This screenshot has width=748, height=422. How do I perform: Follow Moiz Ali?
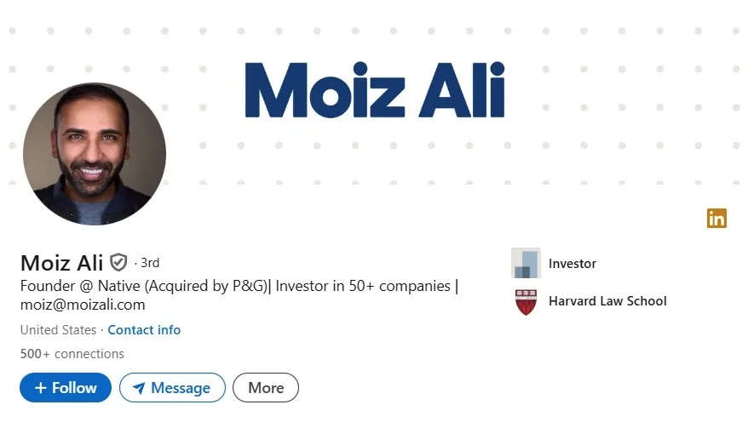click(x=66, y=388)
